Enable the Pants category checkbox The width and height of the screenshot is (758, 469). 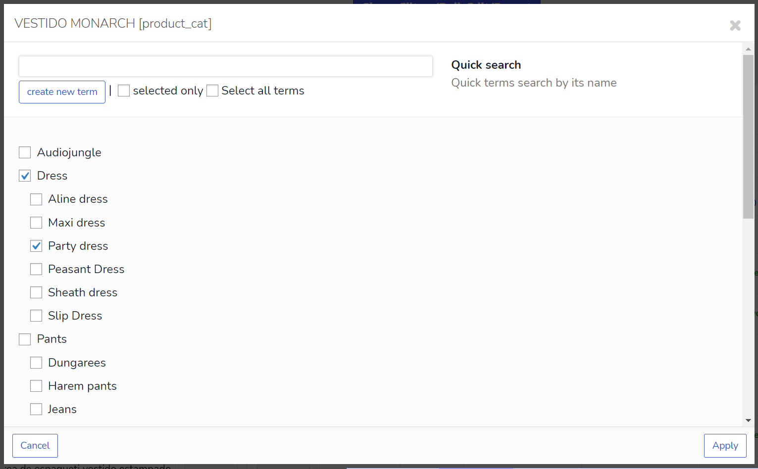(x=25, y=339)
